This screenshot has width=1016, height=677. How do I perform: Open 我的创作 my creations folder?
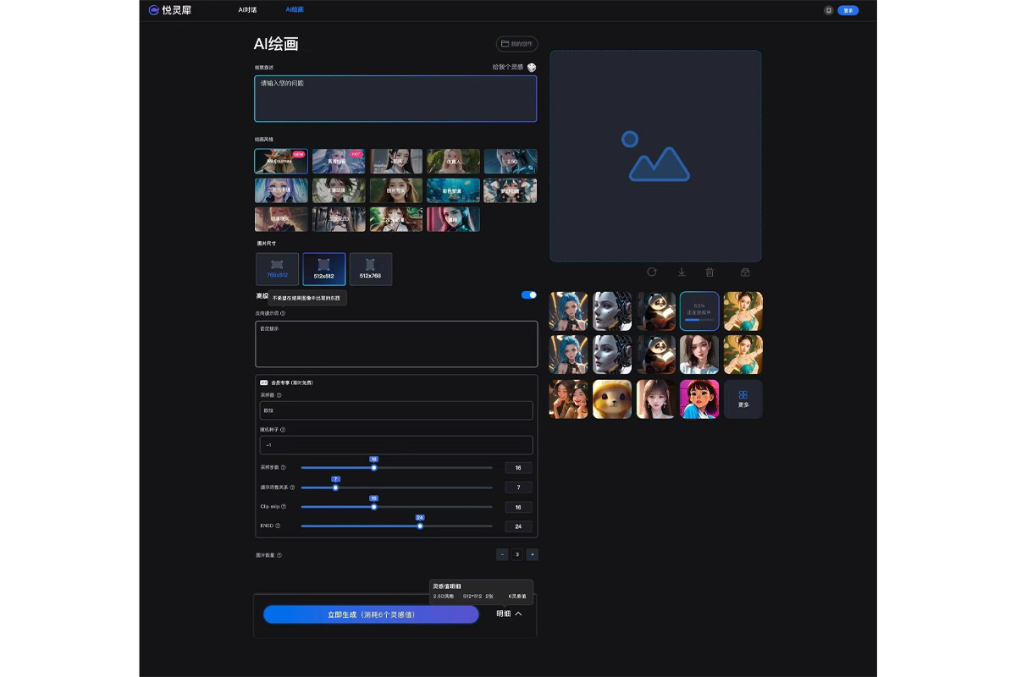pyautogui.click(x=516, y=43)
